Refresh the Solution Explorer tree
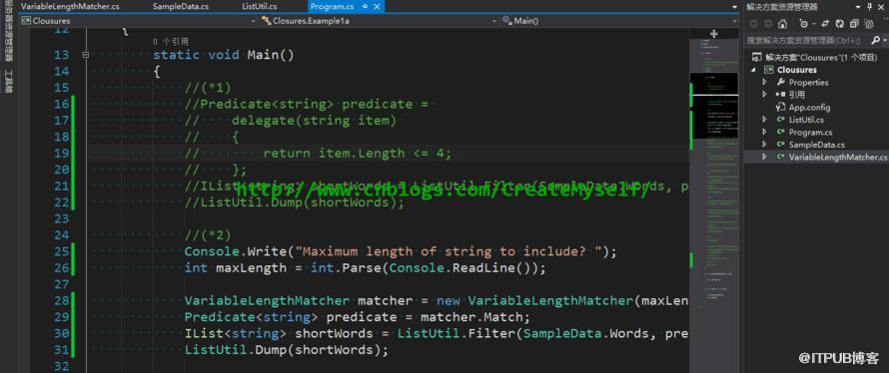The height and width of the screenshot is (373, 889). tap(840, 24)
